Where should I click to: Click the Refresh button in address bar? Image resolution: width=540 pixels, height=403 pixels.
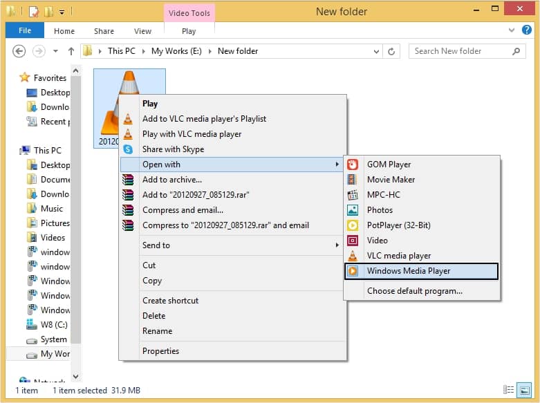[391, 51]
